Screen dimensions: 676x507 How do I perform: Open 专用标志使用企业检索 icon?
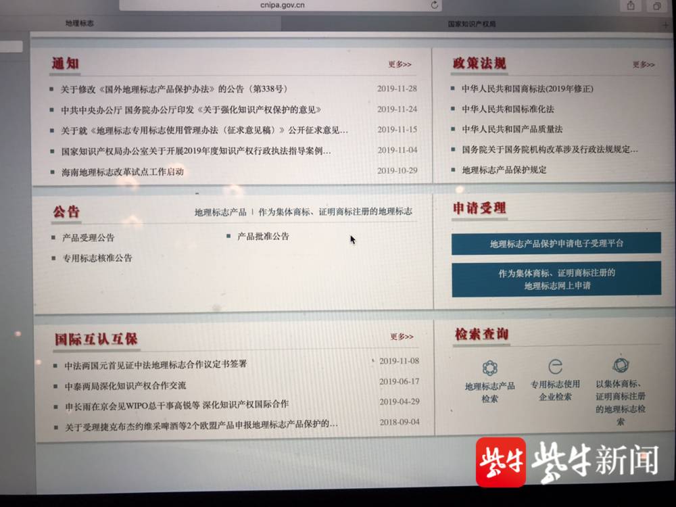point(555,366)
